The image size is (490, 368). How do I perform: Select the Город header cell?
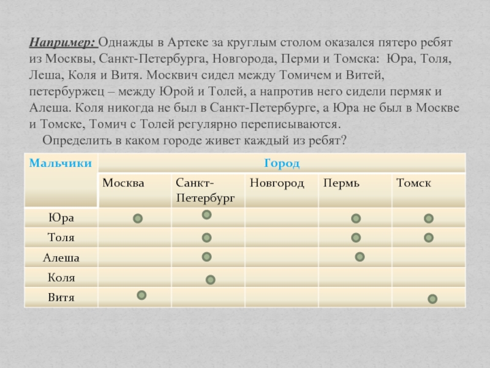(x=282, y=163)
